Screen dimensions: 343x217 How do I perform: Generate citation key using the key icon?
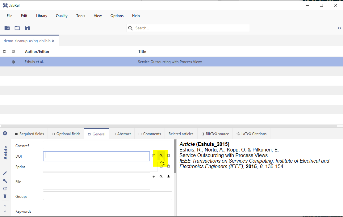(x=5, y=181)
